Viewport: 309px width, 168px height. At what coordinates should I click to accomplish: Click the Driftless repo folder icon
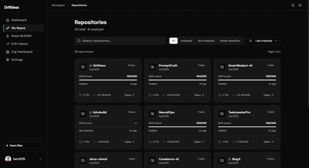[x=83, y=67]
